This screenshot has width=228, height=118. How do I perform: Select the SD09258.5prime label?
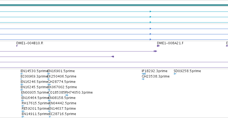[x=187, y=71]
